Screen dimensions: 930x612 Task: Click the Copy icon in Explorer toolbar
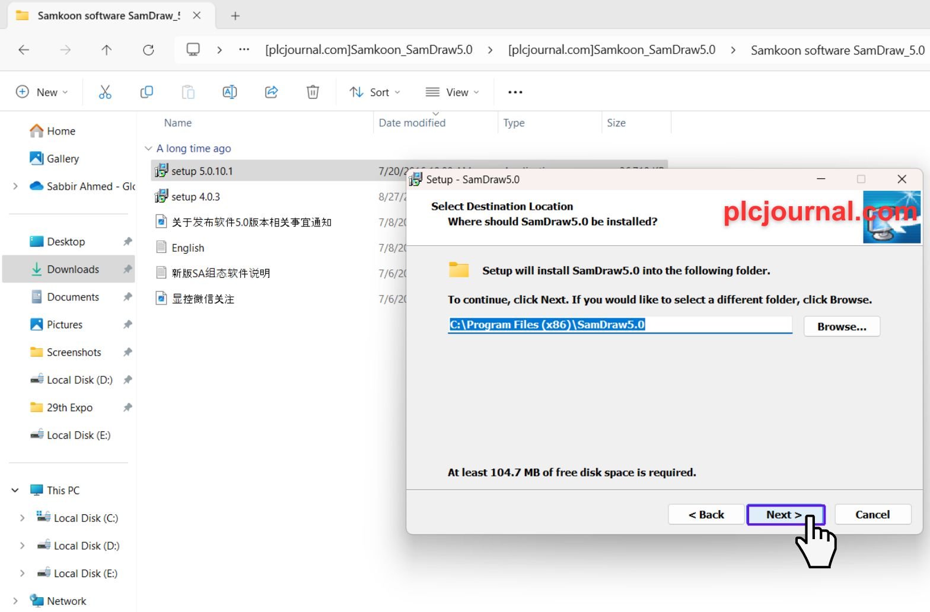tap(146, 92)
